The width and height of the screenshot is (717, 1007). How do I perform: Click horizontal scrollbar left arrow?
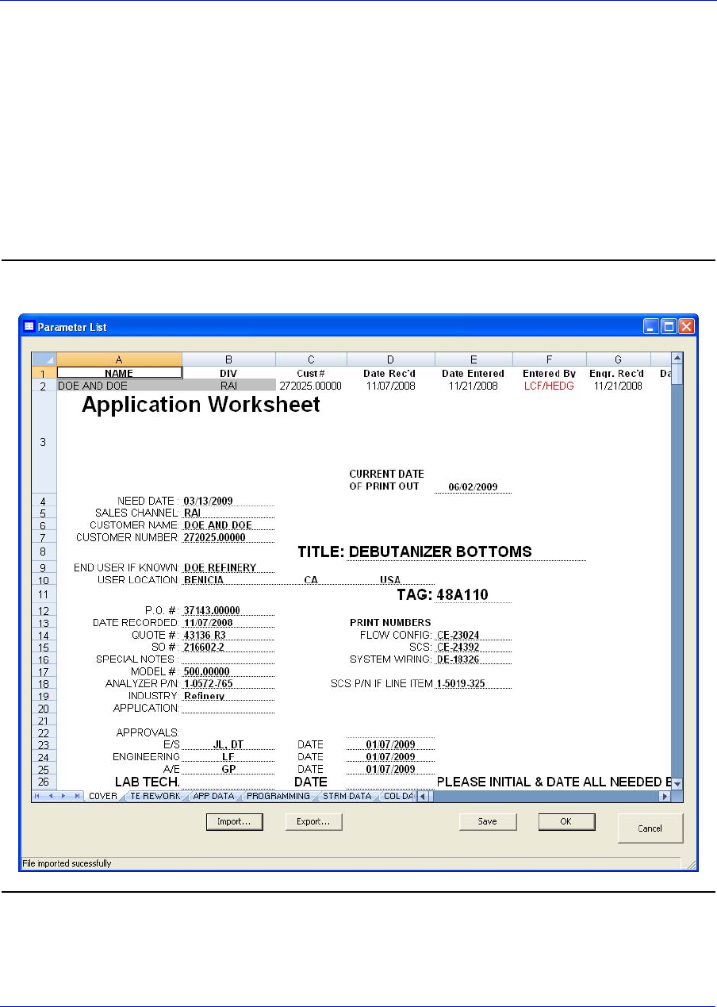coord(423,796)
